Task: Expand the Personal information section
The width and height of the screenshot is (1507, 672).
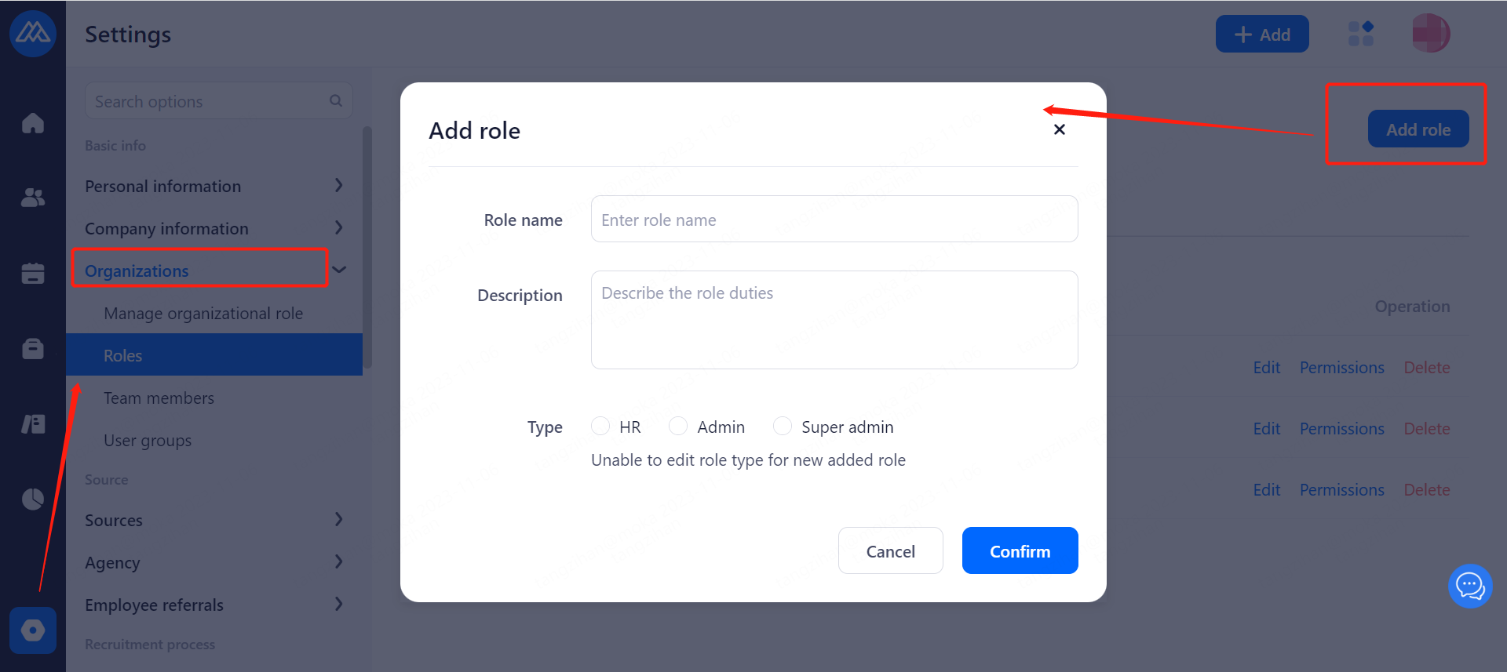Action: [x=338, y=186]
